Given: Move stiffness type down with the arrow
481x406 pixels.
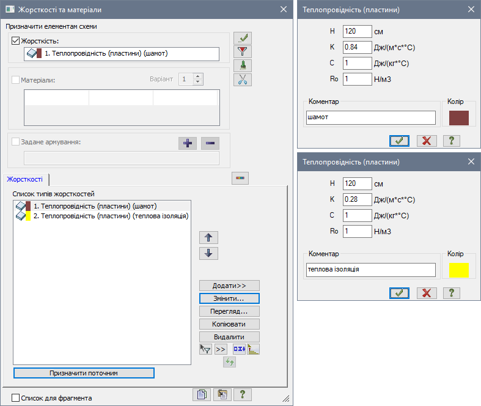Looking at the screenshot, I should pyautogui.click(x=208, y=253).
